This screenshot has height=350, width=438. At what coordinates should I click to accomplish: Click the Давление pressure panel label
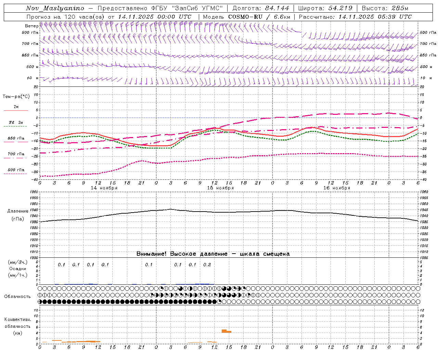pos(18,211)
